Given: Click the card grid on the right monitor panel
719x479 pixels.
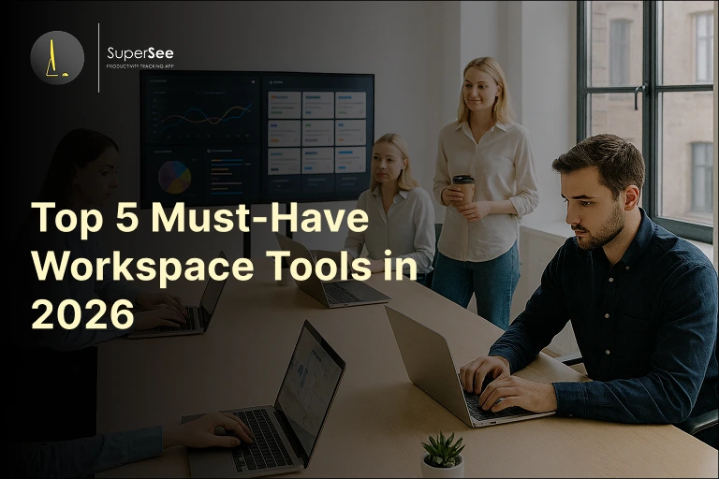Looking at the screenshot, I should click(x=316, y=129).
